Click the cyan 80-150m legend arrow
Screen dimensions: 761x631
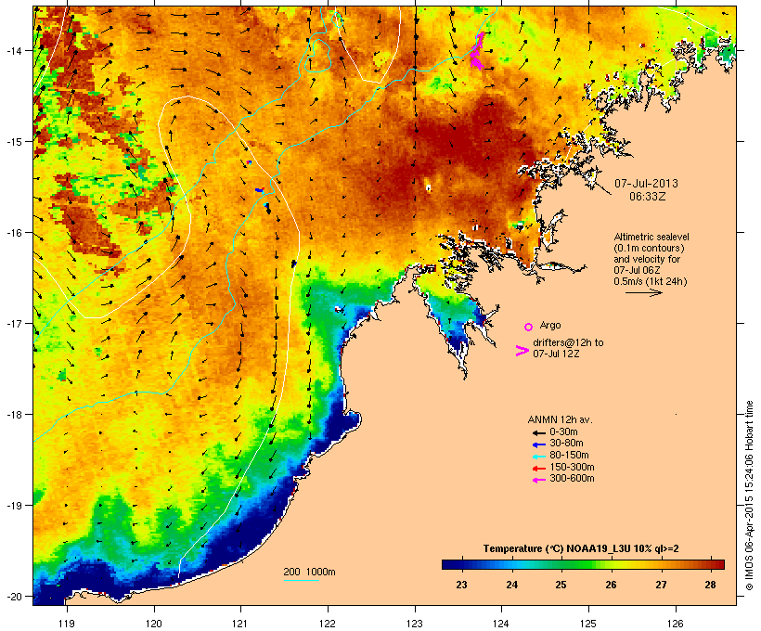pos(539,457)
